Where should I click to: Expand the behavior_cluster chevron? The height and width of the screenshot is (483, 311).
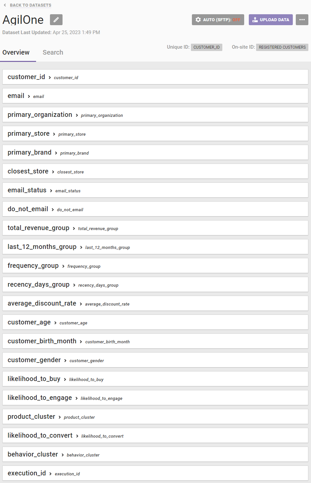click(63, 455)
